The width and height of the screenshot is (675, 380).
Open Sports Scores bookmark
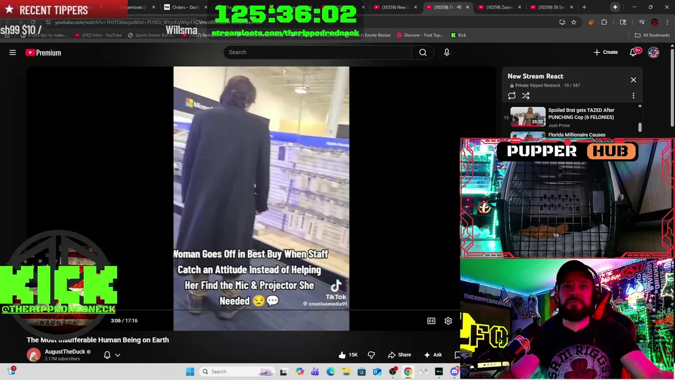[x=151, y=35]
